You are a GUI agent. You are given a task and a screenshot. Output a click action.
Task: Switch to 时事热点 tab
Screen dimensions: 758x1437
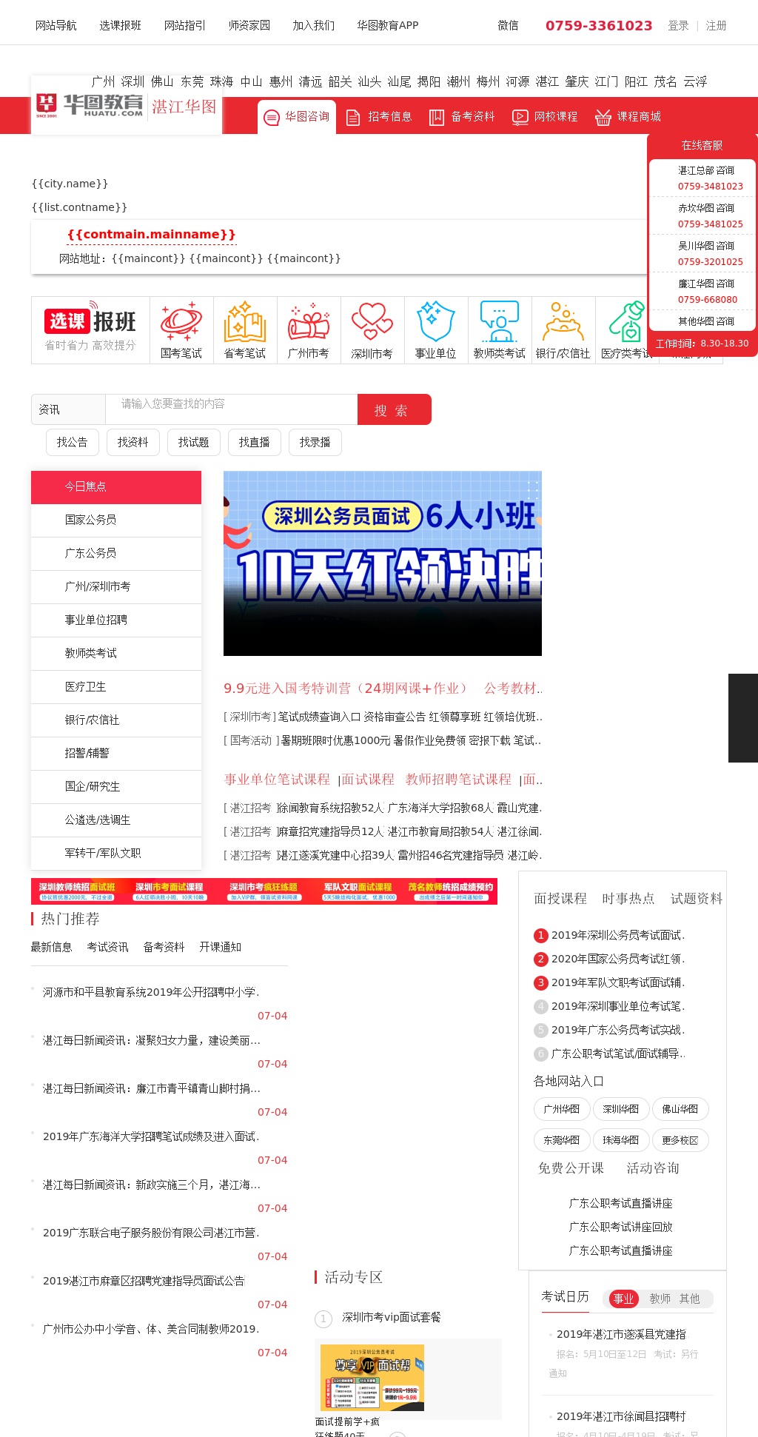[628, 898]
